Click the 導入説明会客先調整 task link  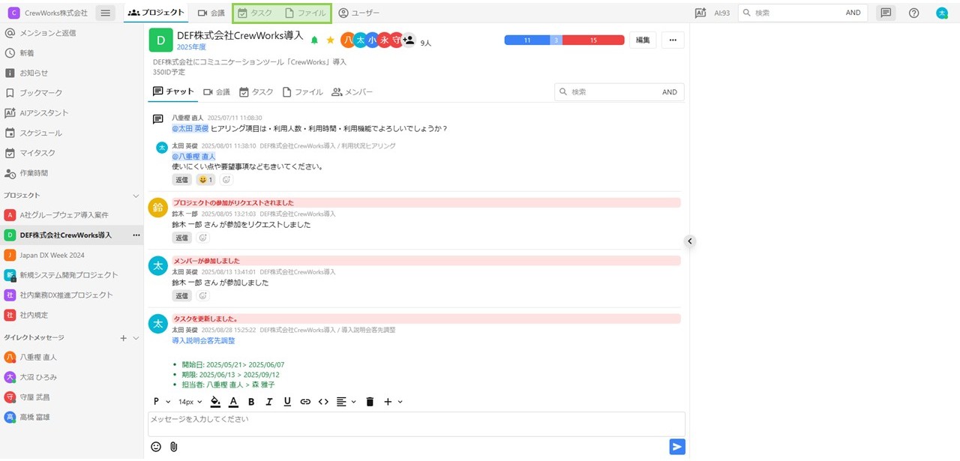(203, 340)
